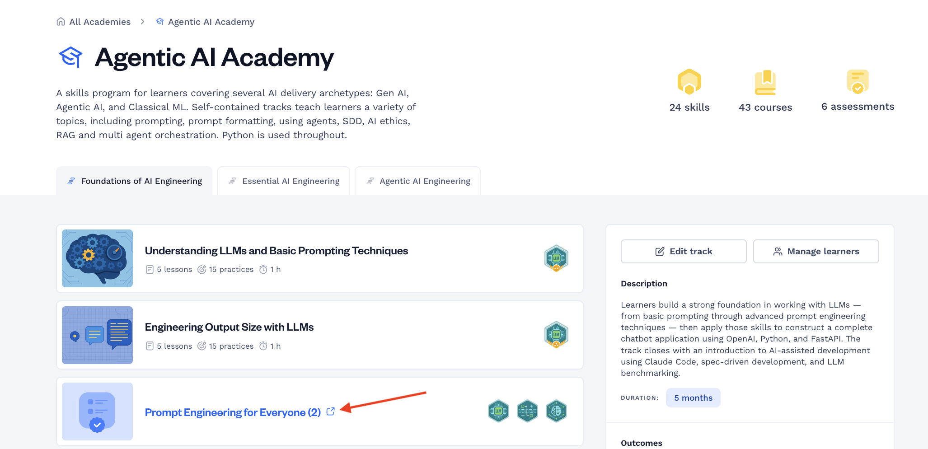
Task: Click the 43 courses book icon
Action: pyautogui.click(x=765, y=82)
